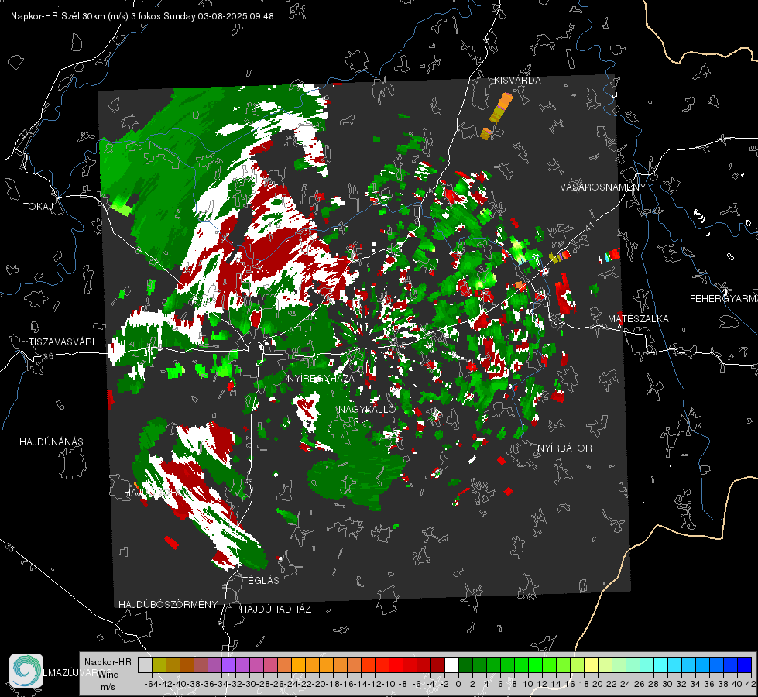This screenshot has height=697, width=758.
Task: Select the VÁSÁROSNAMÉNY city label
Action: [603, 187]
